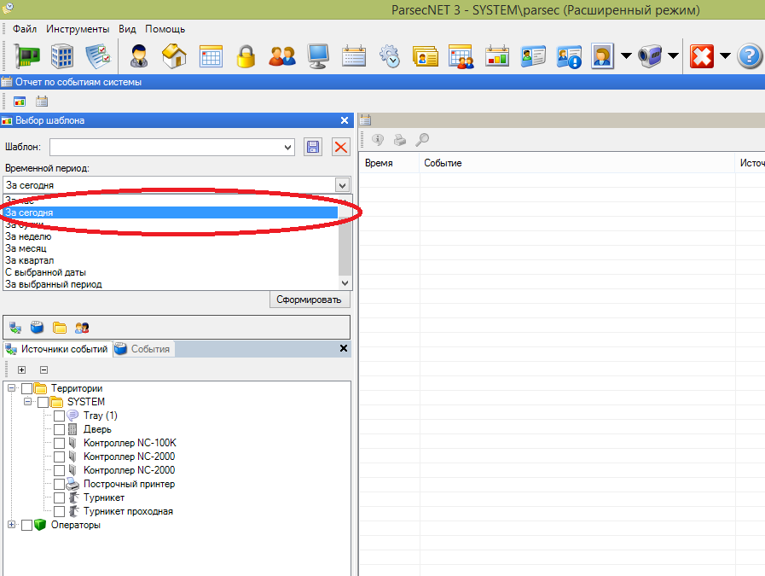Expand all tree nodes with plus button
This screenshot has height=576, width=765.
[21, 370]
